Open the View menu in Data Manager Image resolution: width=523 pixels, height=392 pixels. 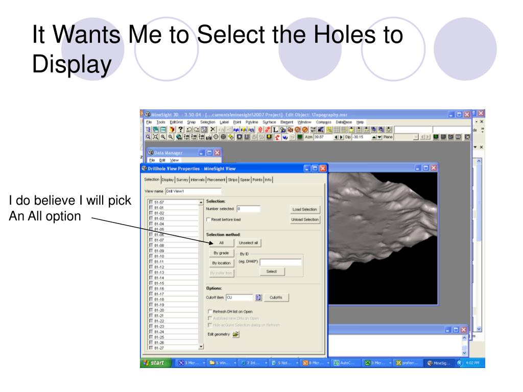174,160
